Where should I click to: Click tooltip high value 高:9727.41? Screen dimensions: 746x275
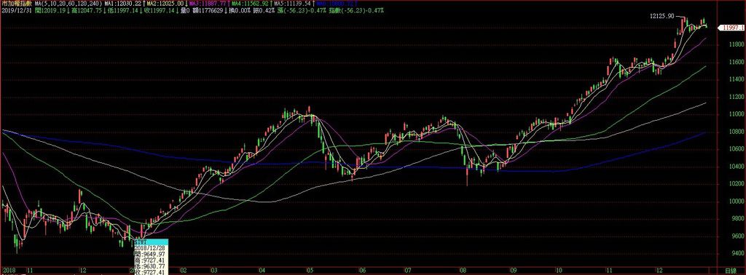149,260
